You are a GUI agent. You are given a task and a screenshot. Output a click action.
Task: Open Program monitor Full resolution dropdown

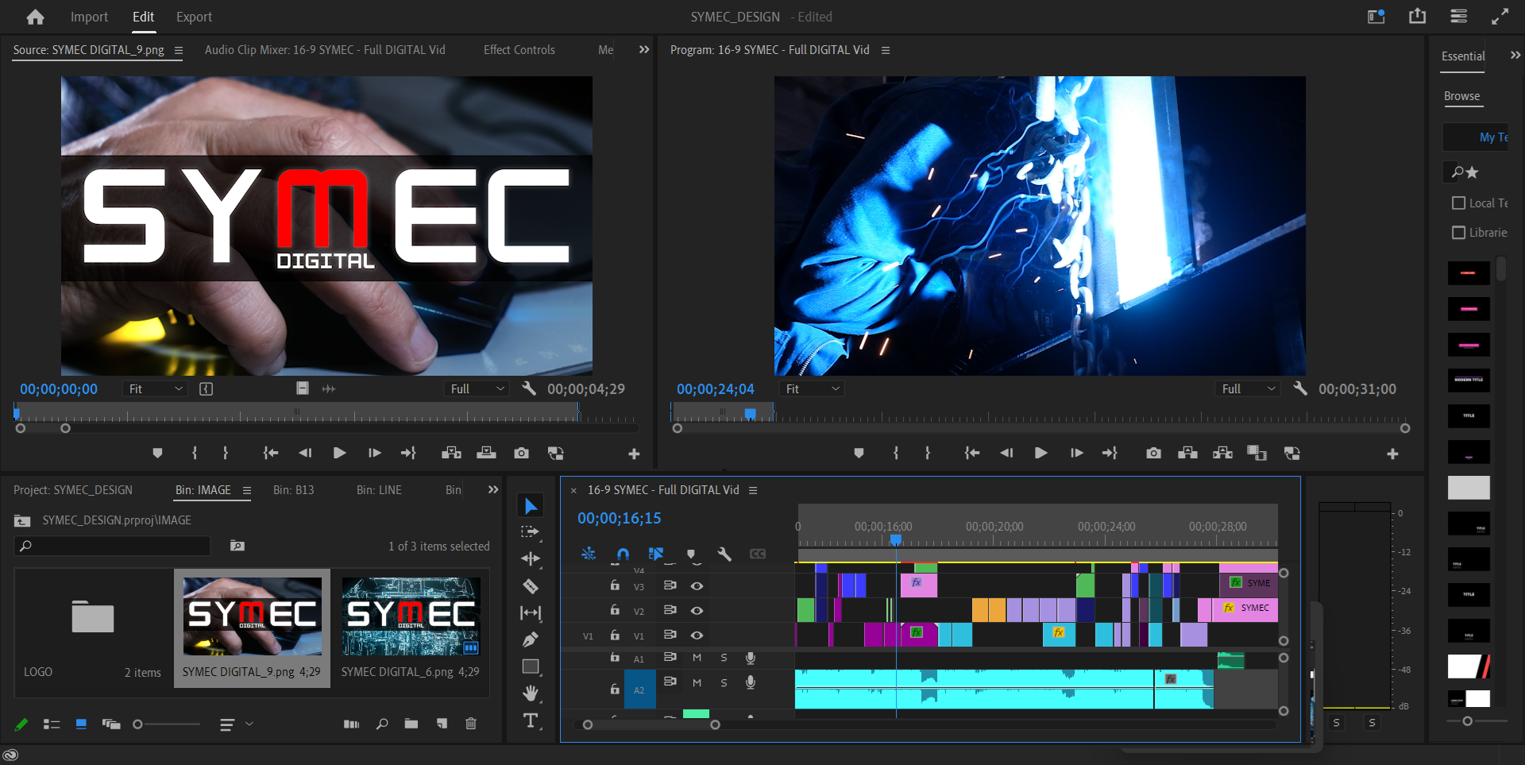(1248, 388)
